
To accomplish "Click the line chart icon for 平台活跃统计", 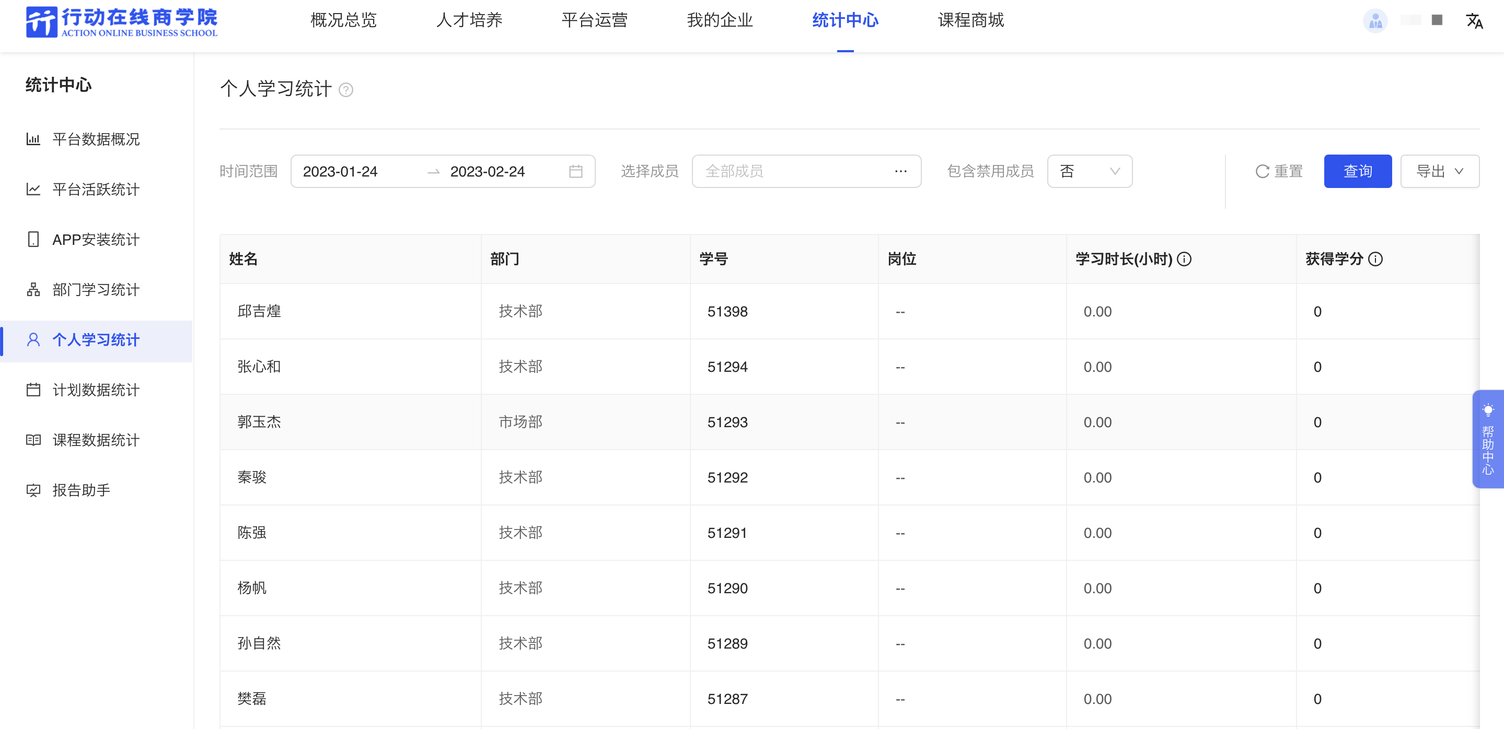I will pos(33,190).
